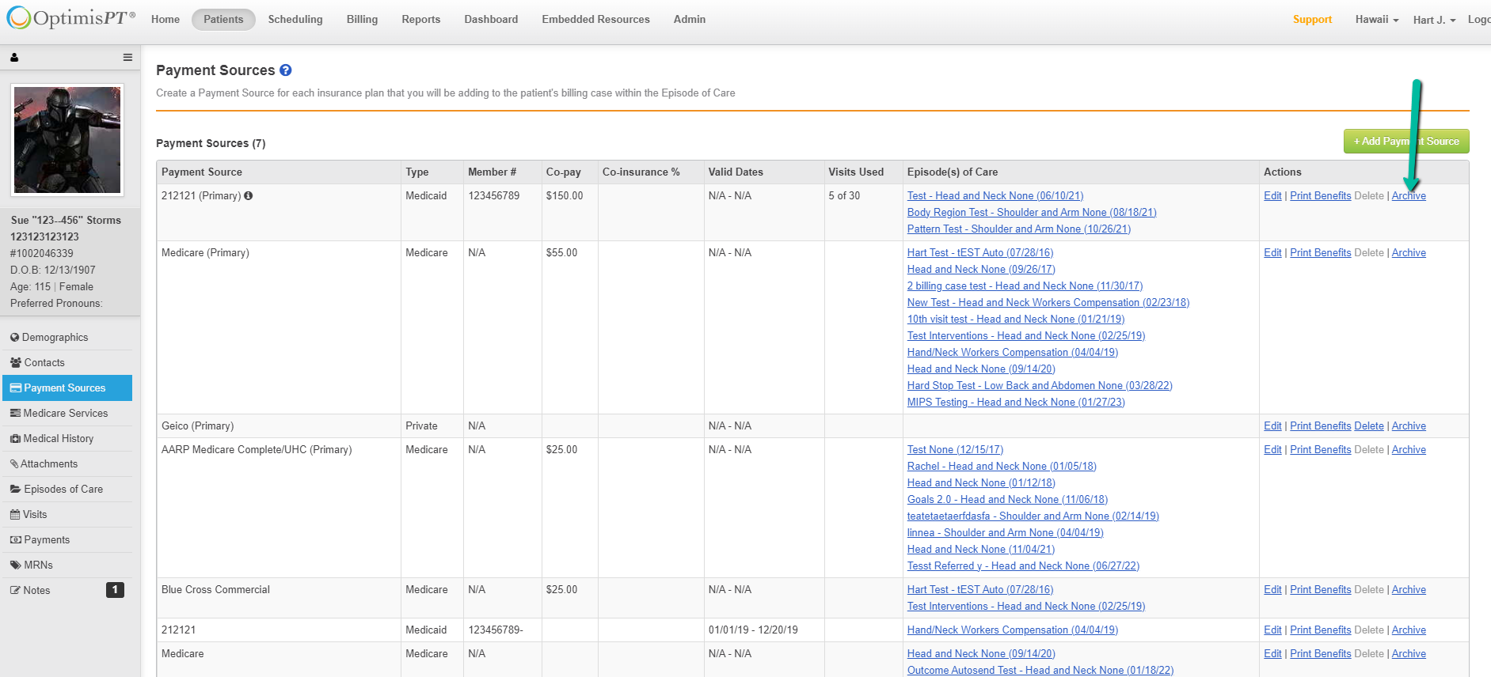Viewport: 1491px width, 677px height.
Task: Click the patient profile photo thumbnail
Action: click(67, 140)
